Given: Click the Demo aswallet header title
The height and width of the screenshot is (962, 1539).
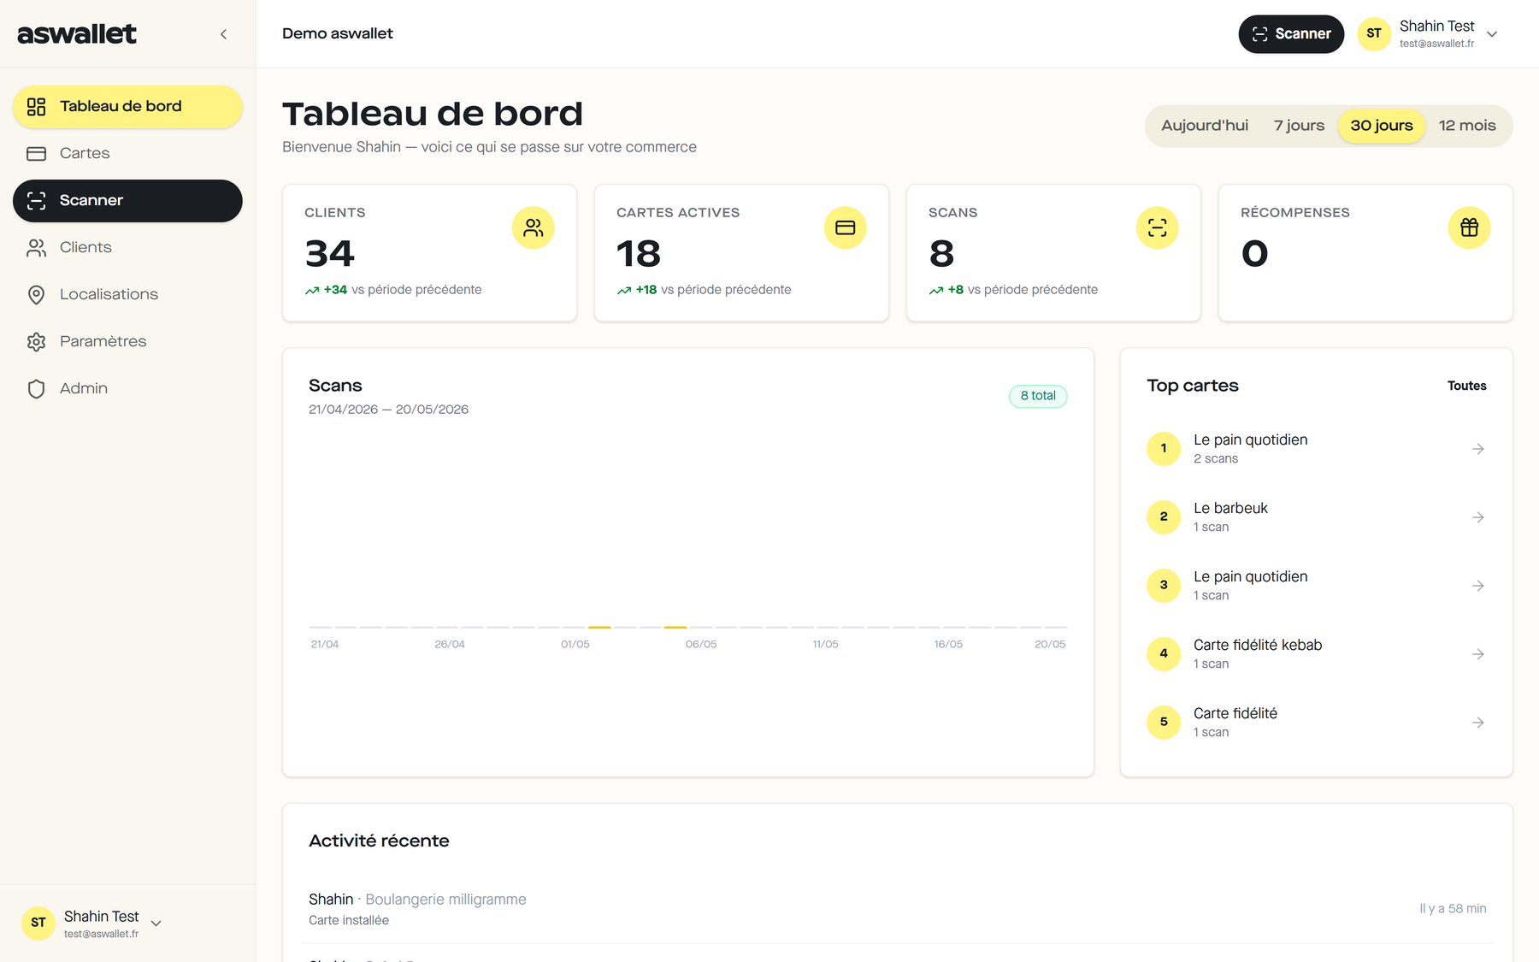Looking at the screenshot, I should (338, 34).
